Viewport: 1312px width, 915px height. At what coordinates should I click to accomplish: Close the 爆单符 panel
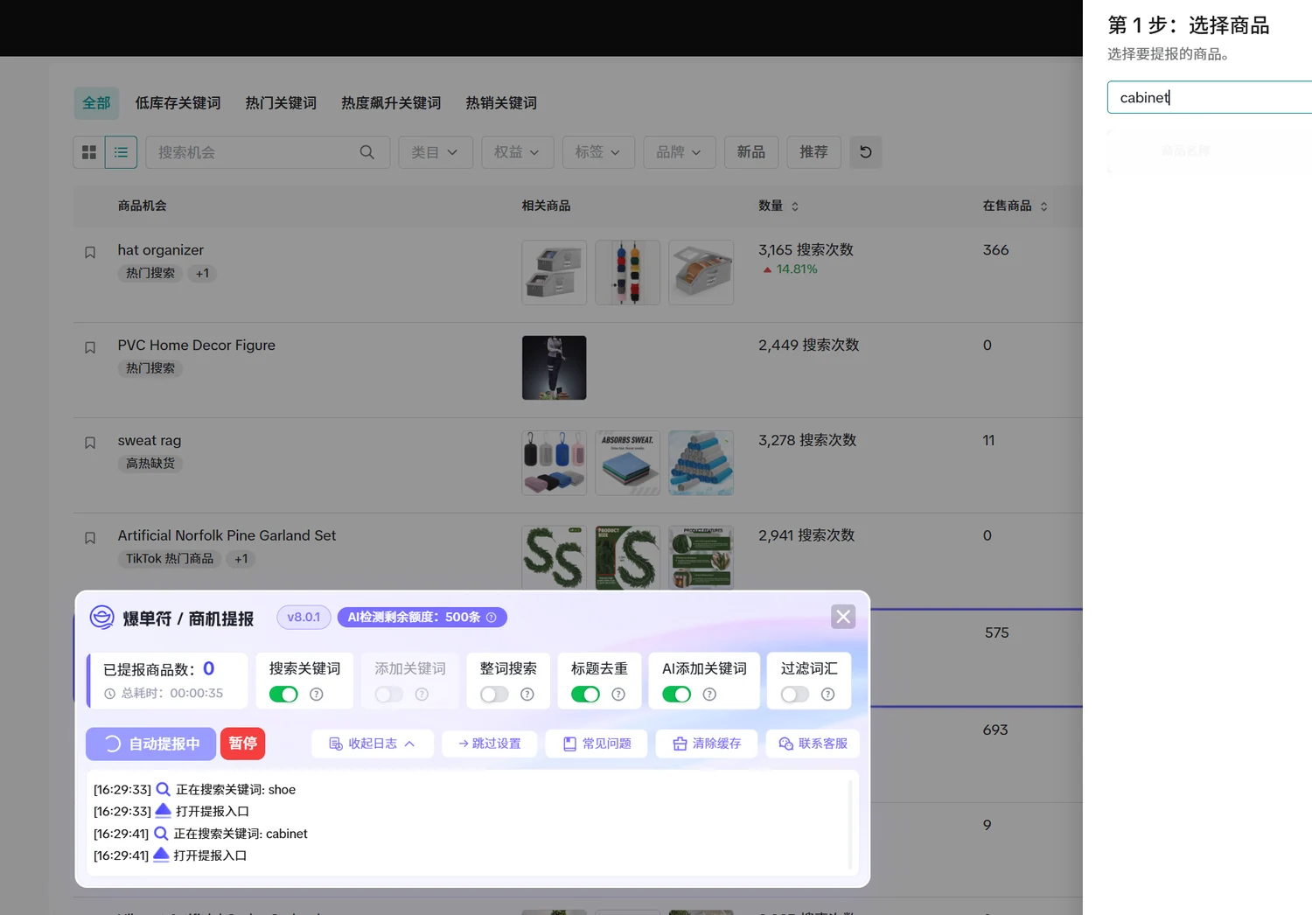coord(843,617)
